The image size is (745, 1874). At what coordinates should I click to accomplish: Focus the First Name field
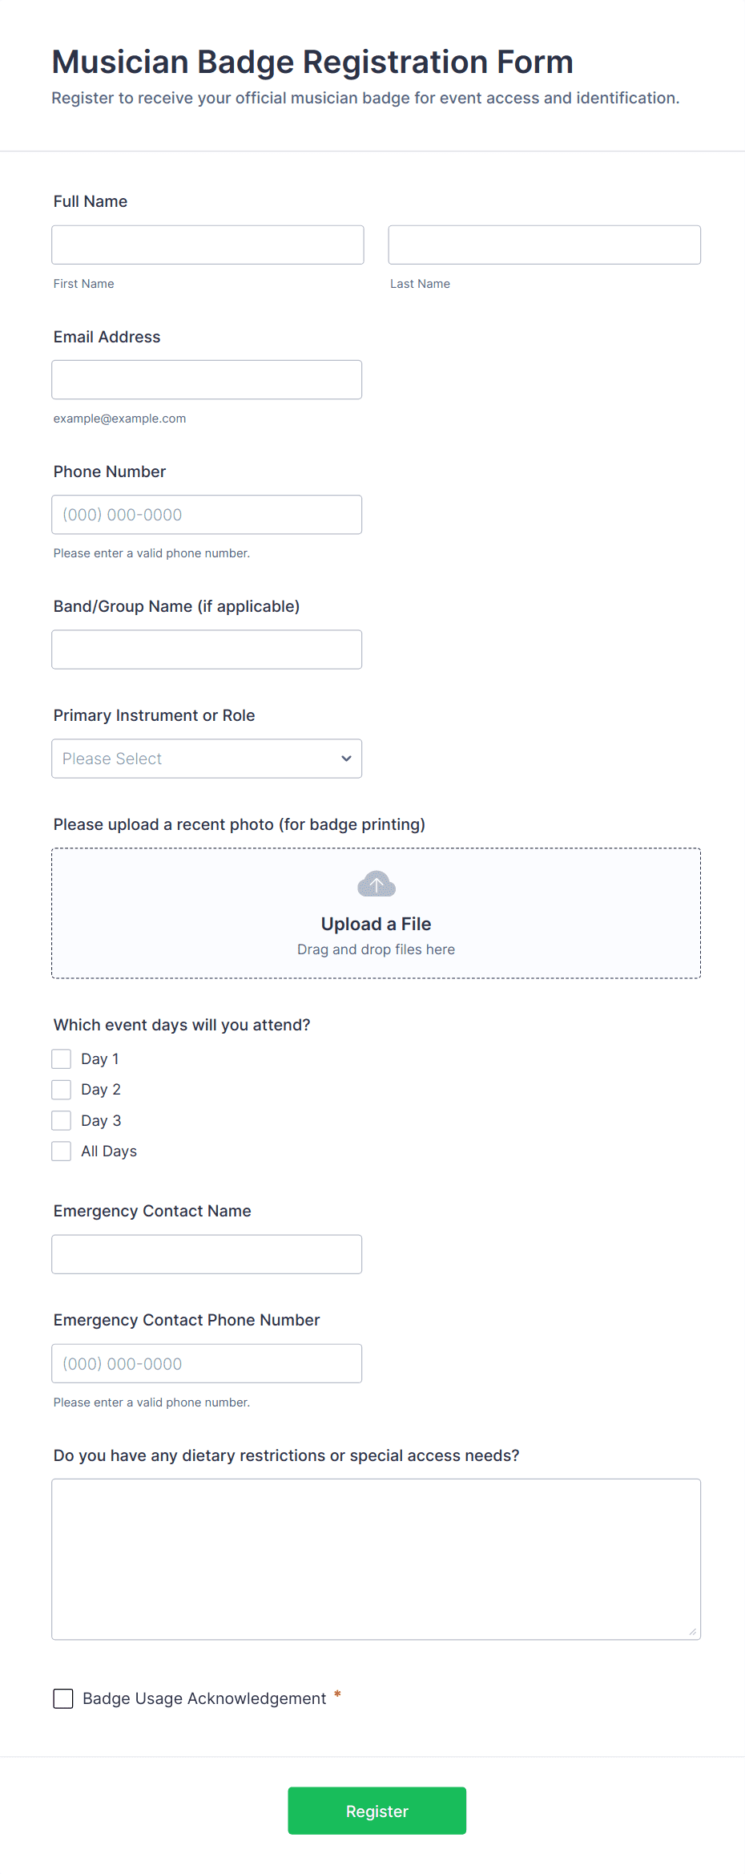pyautogui.click(x=207, y=245)
